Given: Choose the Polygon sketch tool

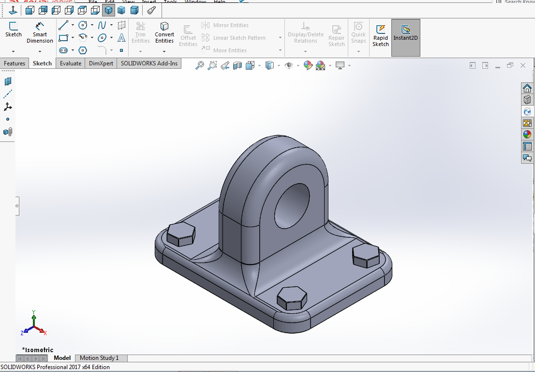Looking at the screenshot, I should tap(83, 50).
